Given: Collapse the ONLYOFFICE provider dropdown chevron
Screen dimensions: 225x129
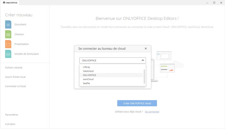Looking at the screenshot, I should 143,60.
